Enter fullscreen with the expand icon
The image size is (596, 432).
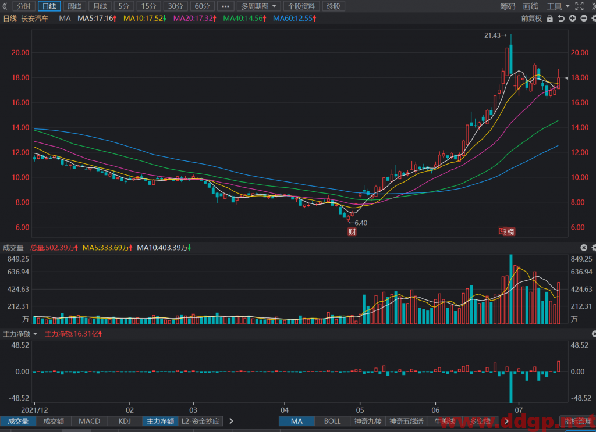coord(579,6)
